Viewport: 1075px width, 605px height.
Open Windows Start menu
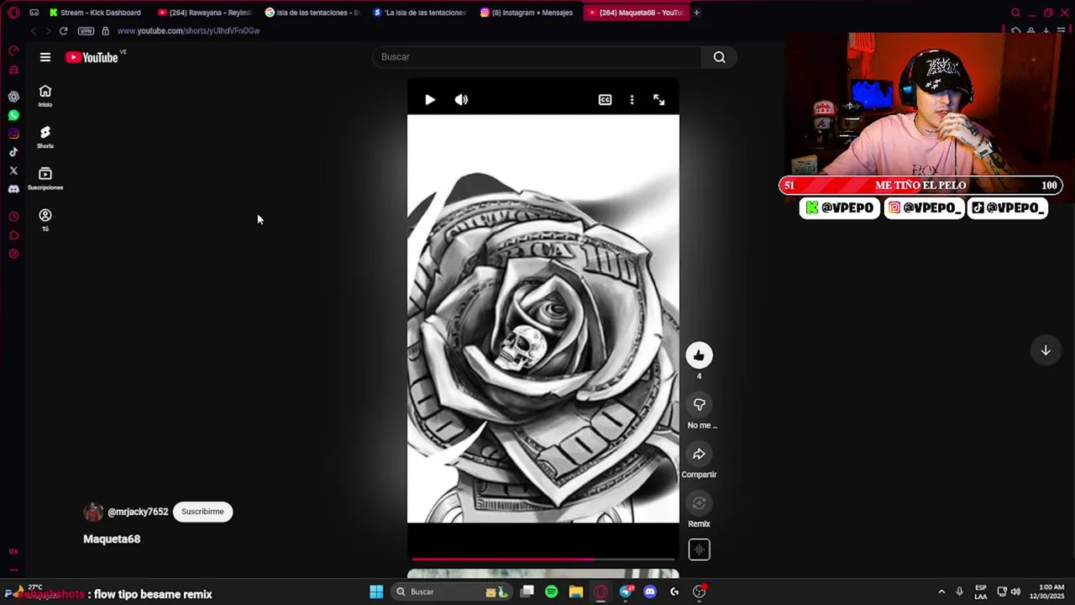[376, 592]
